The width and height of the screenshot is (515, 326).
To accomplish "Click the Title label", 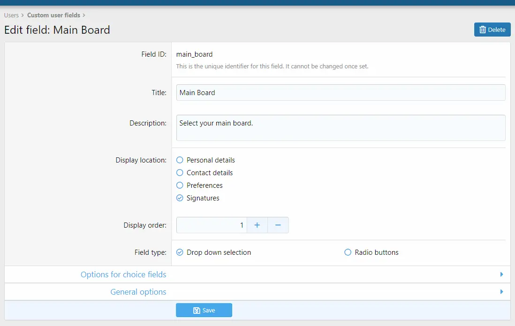I will pos(159,92).
